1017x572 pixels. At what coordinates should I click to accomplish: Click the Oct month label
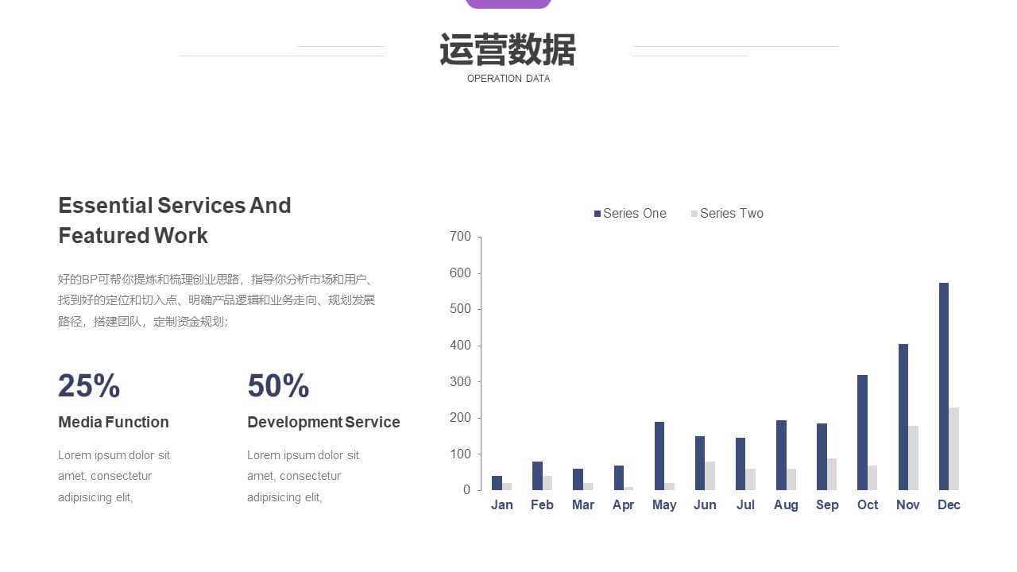[x=868, y=505]
